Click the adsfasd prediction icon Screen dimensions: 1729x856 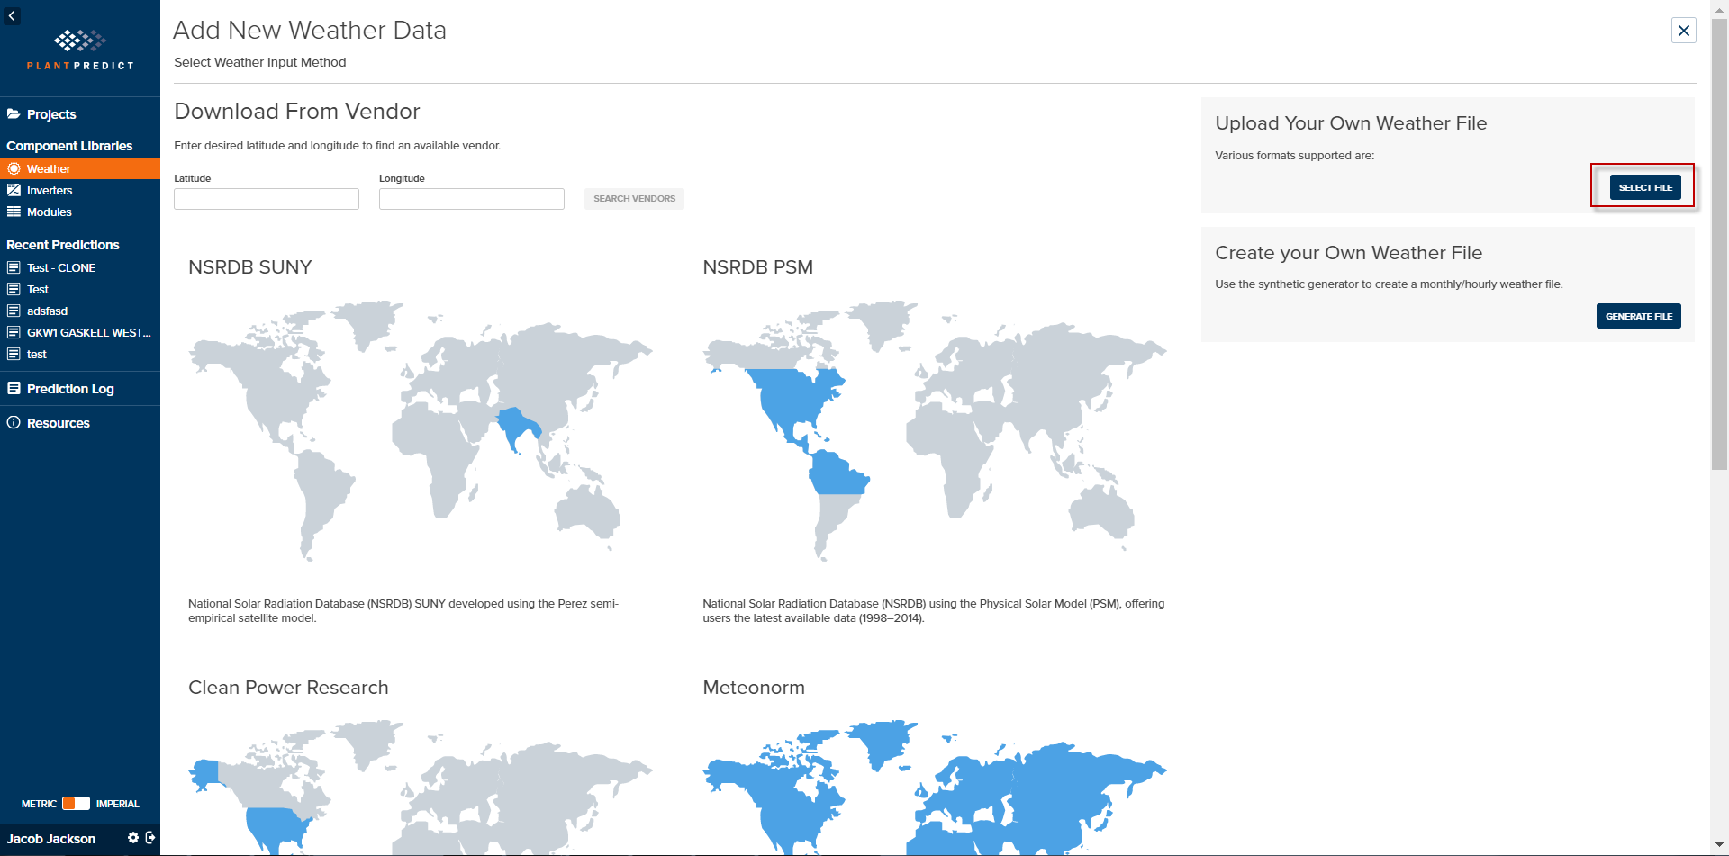point(14,311)
